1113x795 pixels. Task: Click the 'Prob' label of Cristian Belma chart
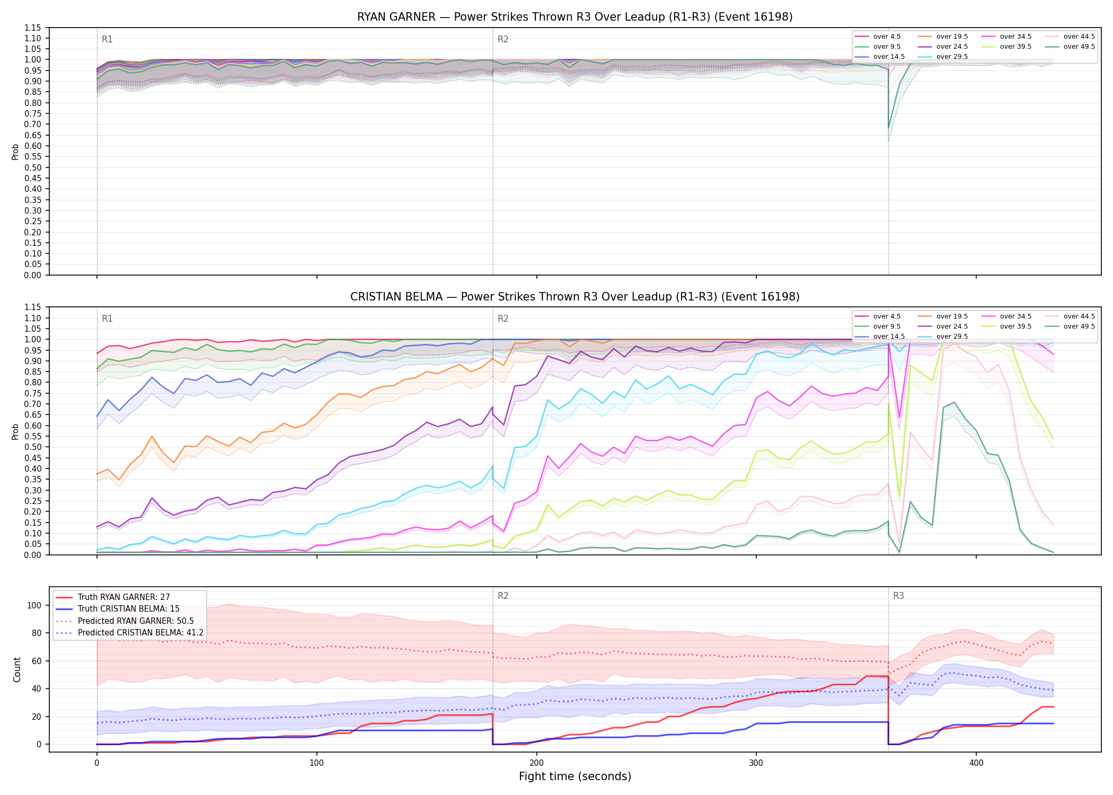(15, 431)
